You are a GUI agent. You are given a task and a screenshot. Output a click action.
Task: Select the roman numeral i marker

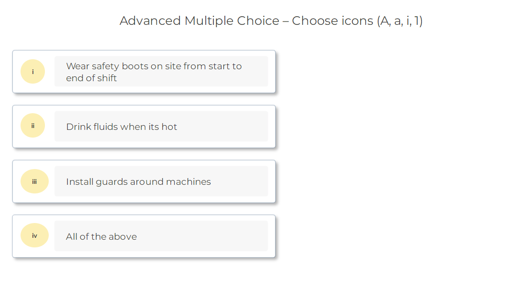click(x=32, y=72)
